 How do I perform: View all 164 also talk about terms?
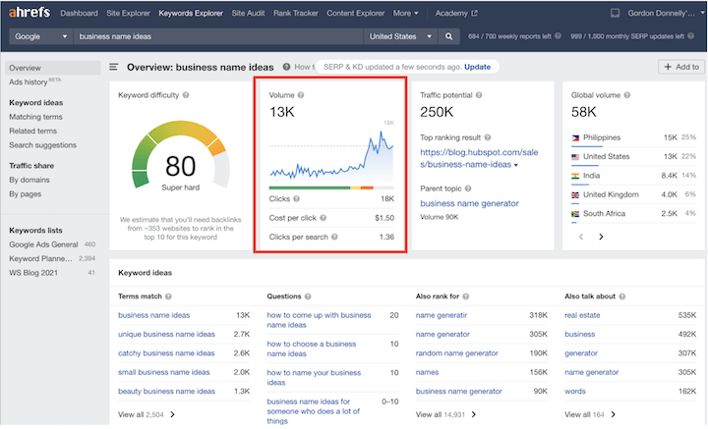tap(590, 414)
